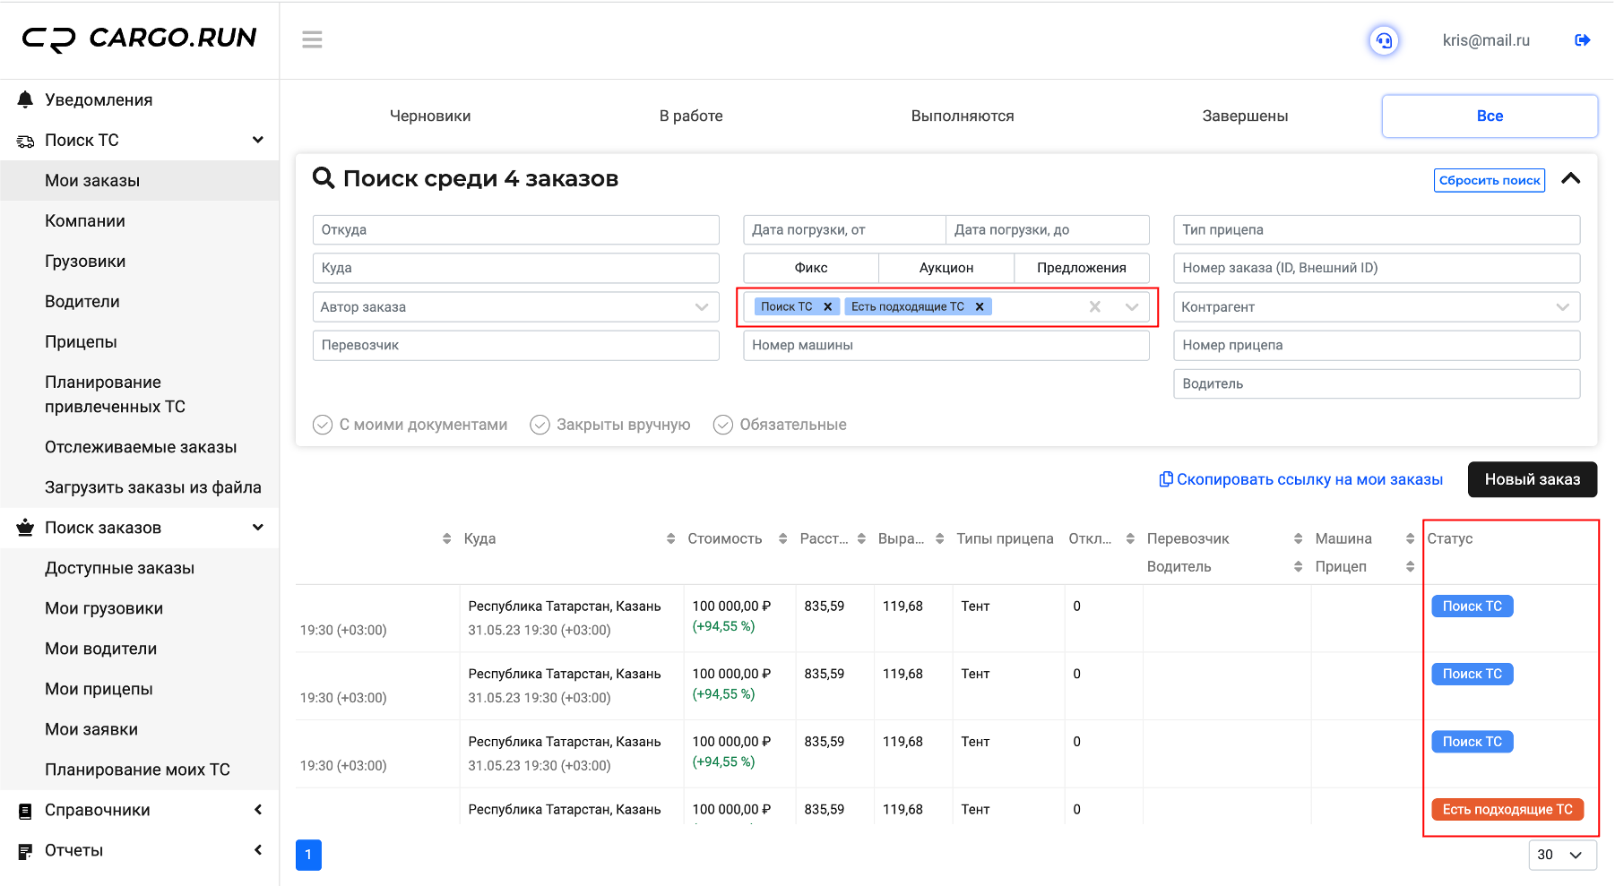Clear all status filters with the X
This screenshot has width=1615, height=886.
click(x=1094, y=306)
